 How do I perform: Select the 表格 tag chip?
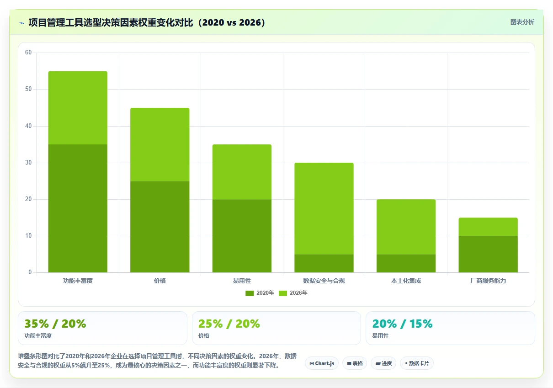tap(355, 363)
